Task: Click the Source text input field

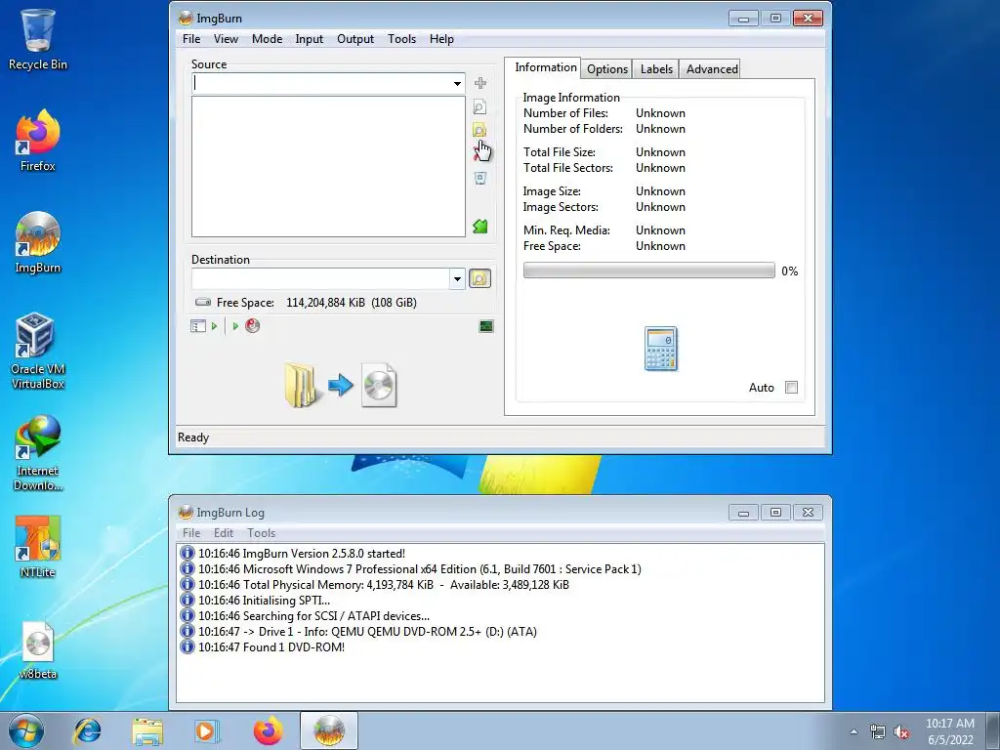Action: pyautogui.click(x=320, y=84)
